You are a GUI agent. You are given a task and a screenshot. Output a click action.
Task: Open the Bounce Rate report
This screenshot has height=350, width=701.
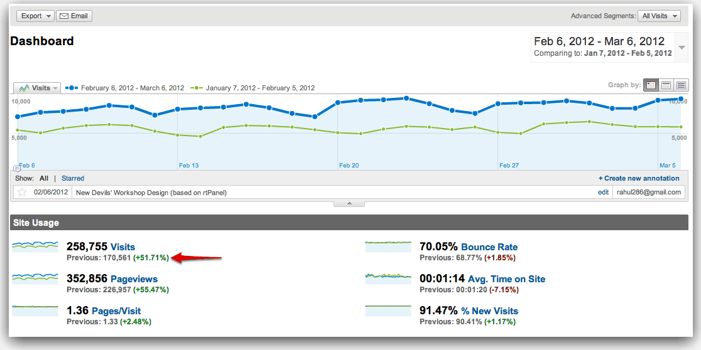[489, 247]
